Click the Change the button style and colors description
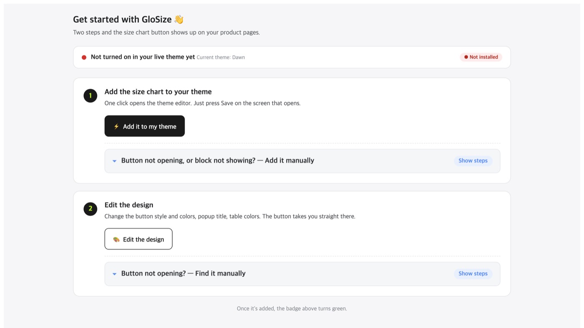This screenshot has height=328, width=584. tap(230, 216)
